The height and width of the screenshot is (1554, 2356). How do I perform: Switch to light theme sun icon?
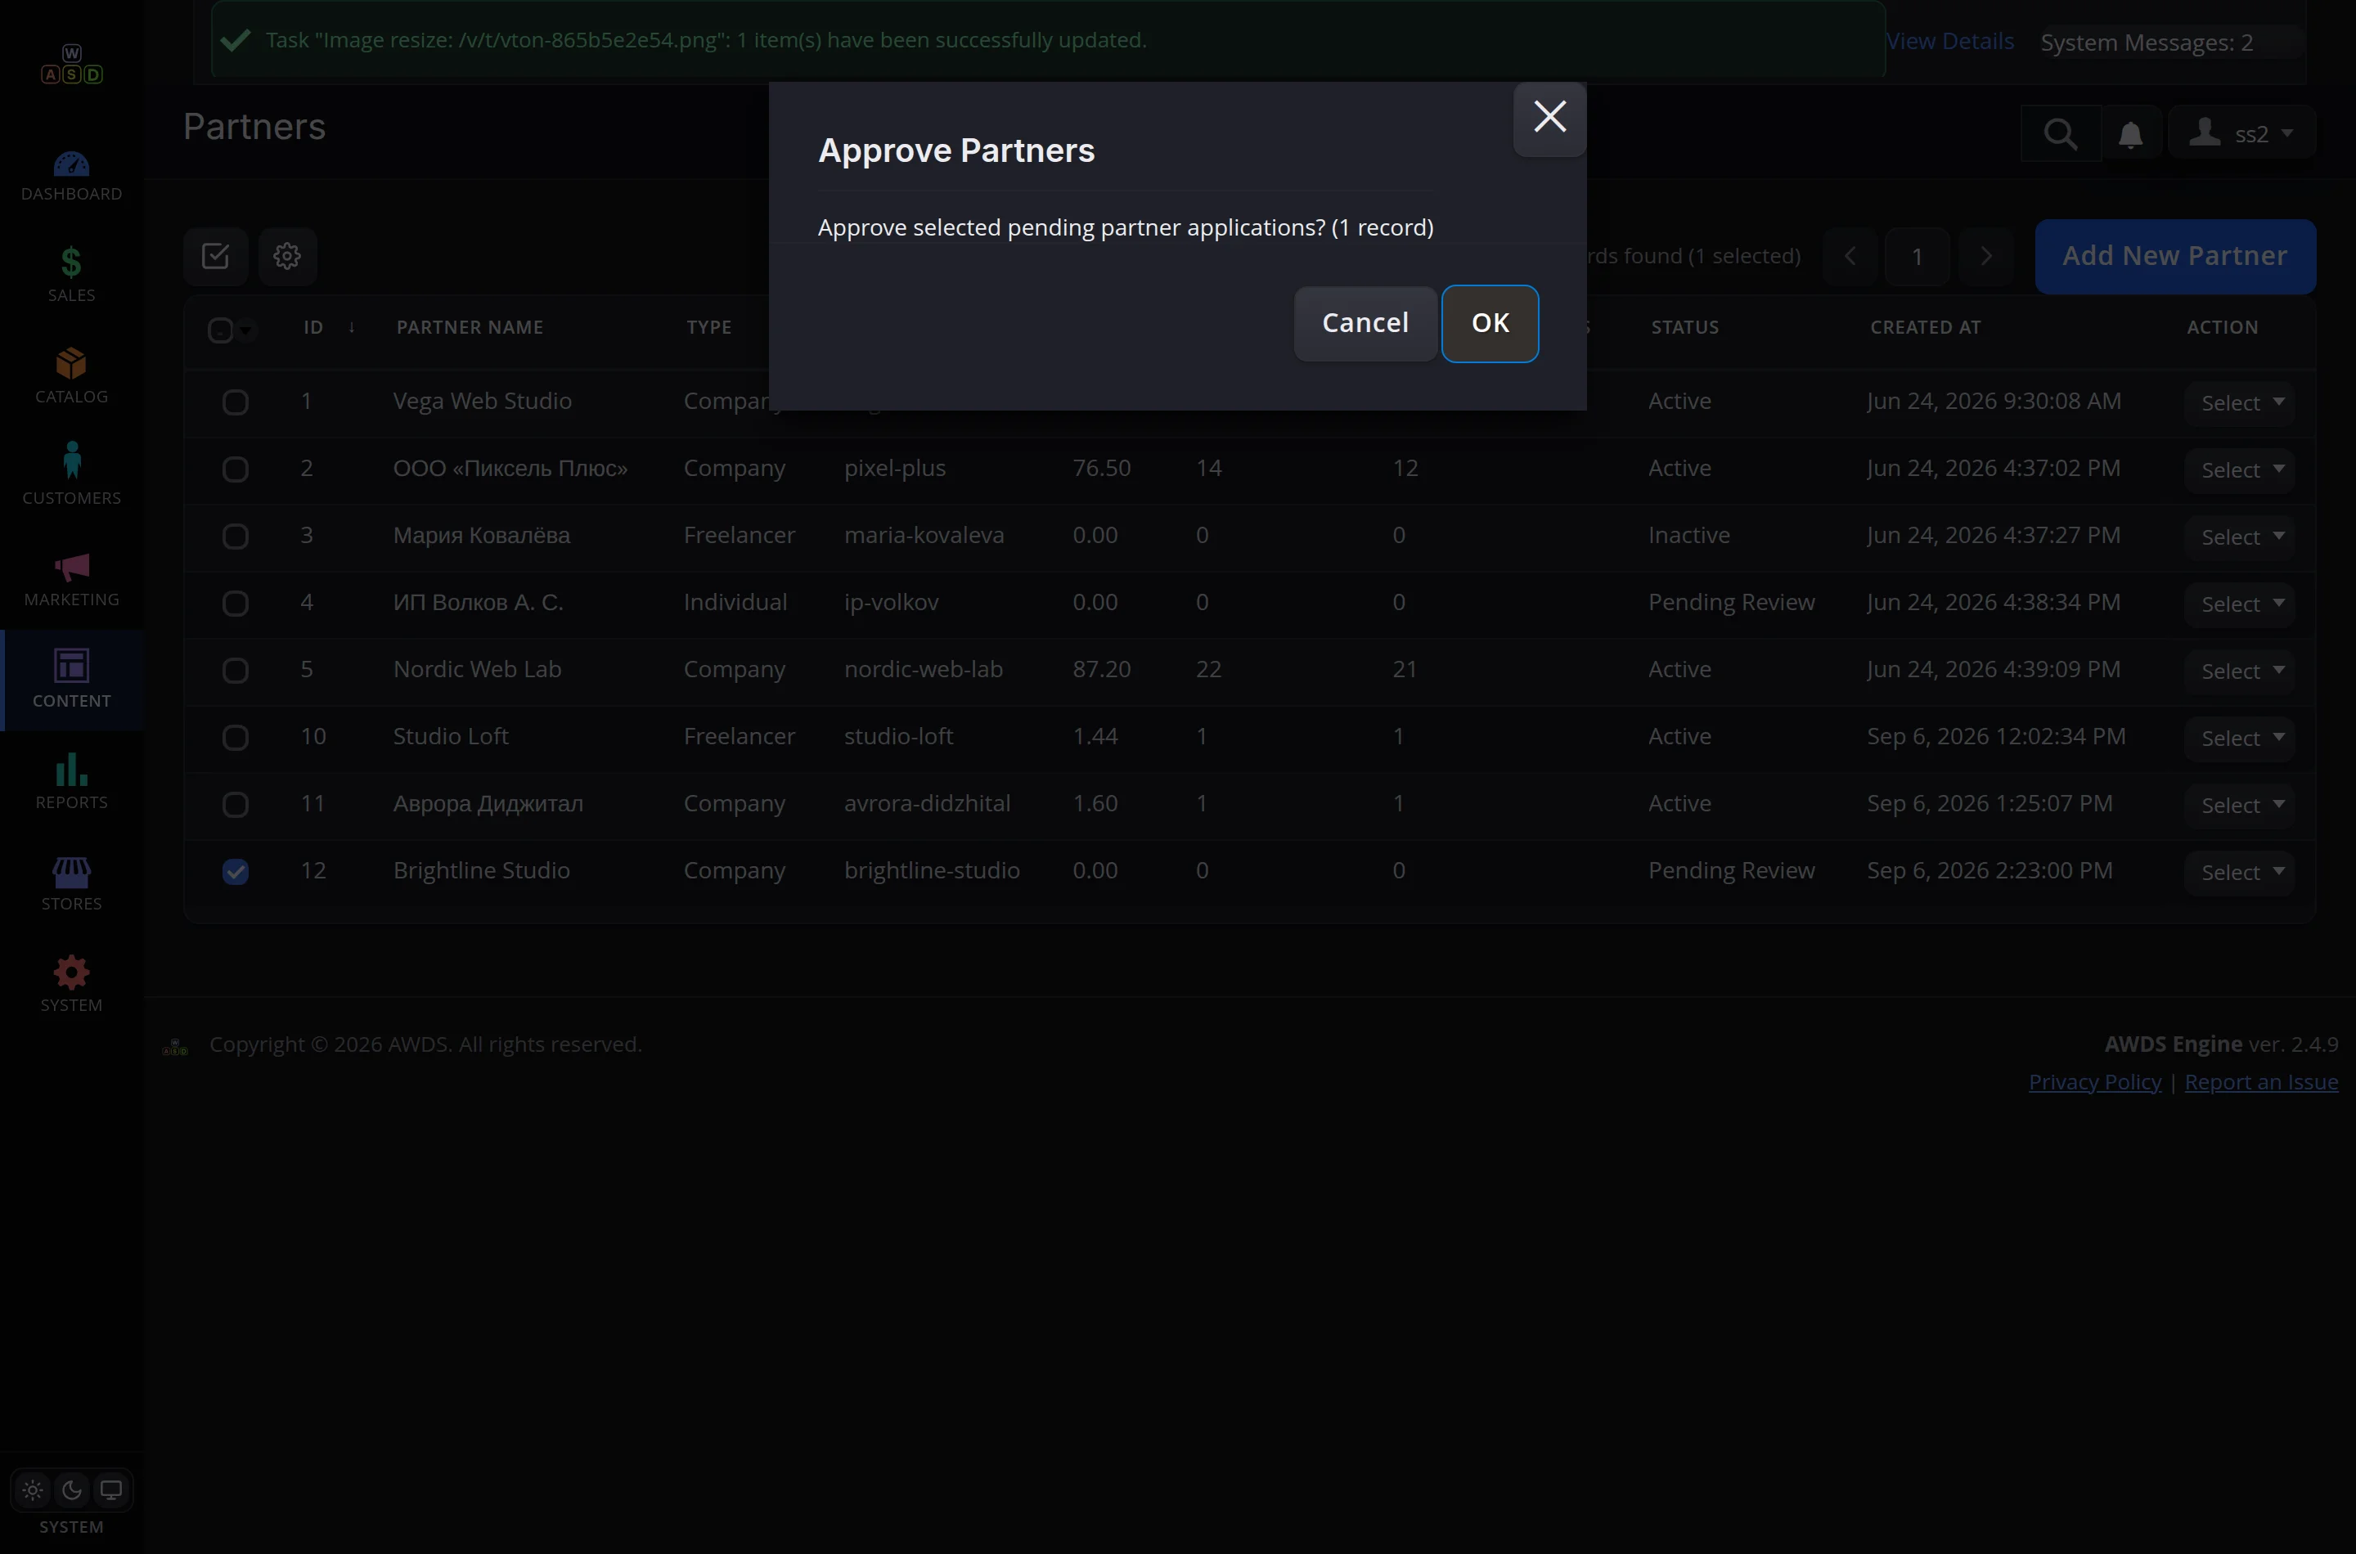[x=33, y=1489]
